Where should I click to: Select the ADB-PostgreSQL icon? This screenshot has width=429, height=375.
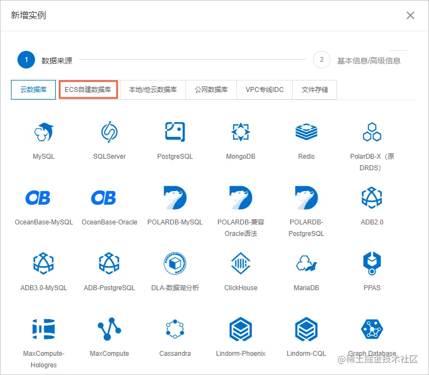(x=109, y=263)
